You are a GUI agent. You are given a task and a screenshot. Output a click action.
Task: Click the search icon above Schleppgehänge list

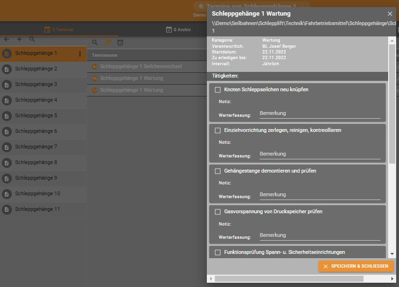(32, 40)
